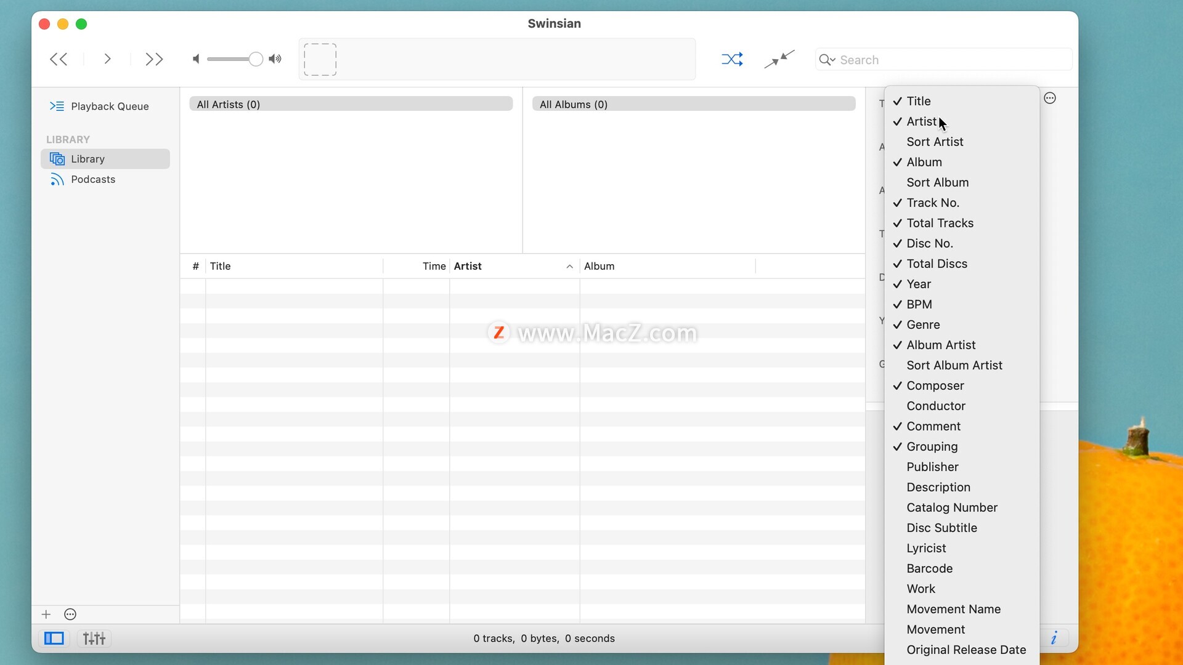Enable Description field

(962, 487)
